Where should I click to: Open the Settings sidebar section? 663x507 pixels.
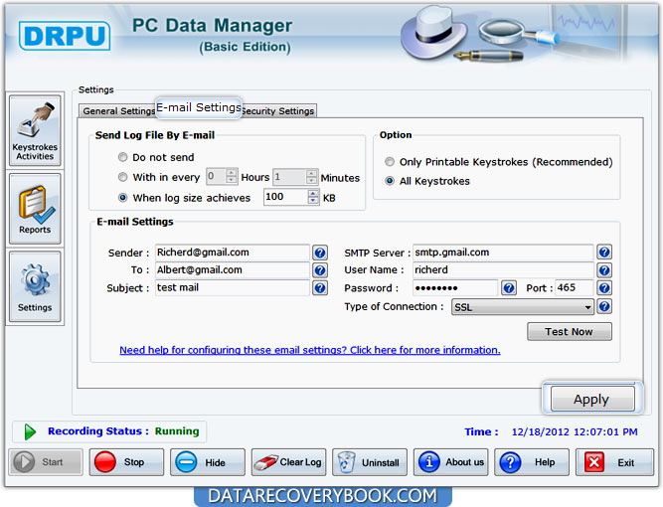[x=35, y=286]
